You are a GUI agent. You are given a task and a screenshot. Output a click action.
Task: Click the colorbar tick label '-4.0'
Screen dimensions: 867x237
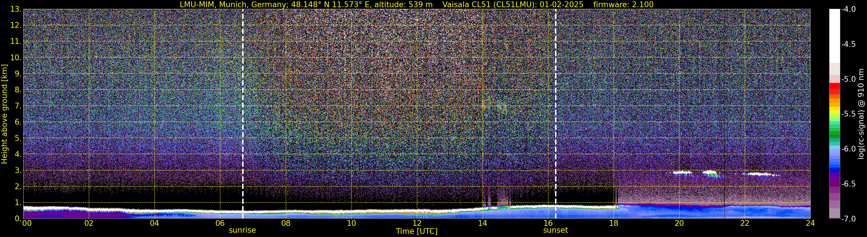(x=848, y=9)
